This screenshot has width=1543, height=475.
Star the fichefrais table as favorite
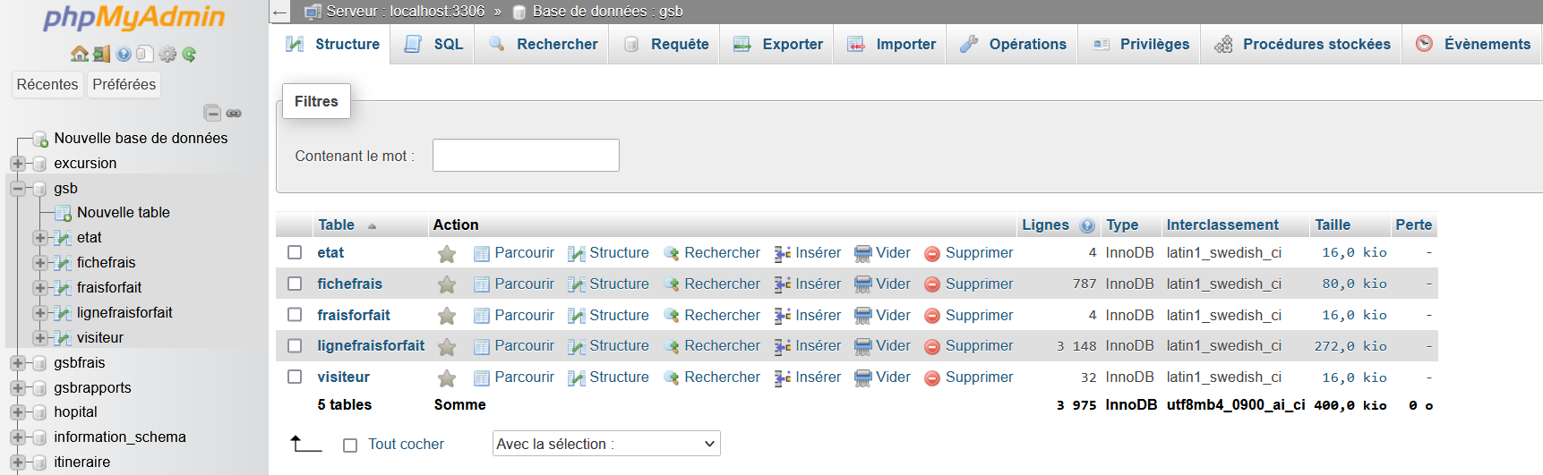point(447,284)
